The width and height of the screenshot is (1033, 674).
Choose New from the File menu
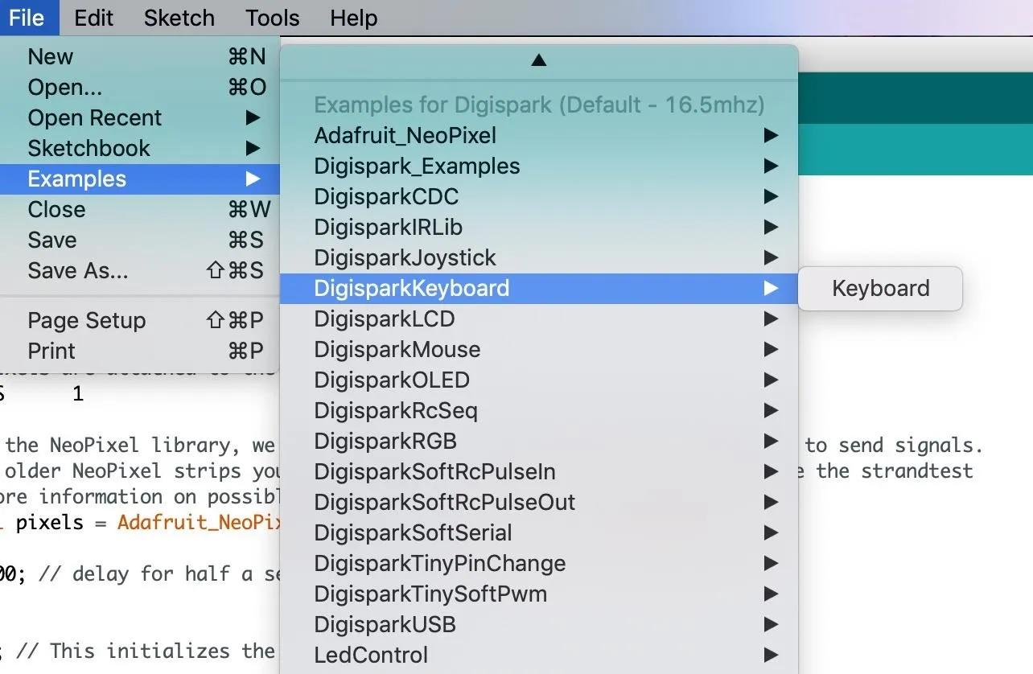coord(140,56)
